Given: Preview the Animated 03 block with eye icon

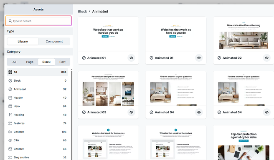Looking at the screenshot, I should click(131, 112).
